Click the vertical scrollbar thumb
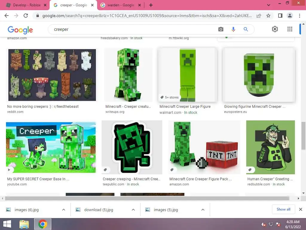Image resolution: width=306 pixels, height=230 pixels. click(303, 136)
